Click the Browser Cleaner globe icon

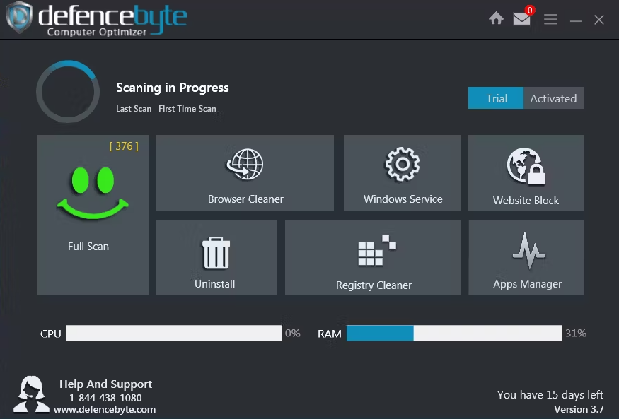(x=245, y=165)
